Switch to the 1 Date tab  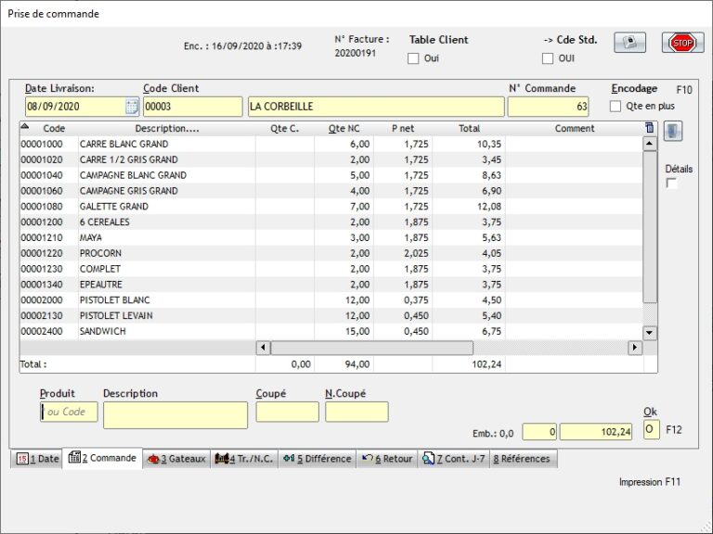click(37, 459)
